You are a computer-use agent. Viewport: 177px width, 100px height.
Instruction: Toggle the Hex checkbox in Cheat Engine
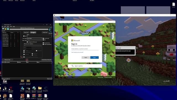tap(24, 36)
